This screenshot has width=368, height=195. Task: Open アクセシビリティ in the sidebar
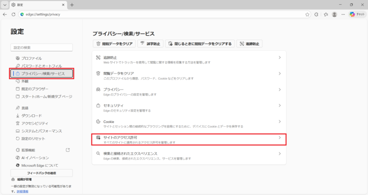[x=42, y=123]
